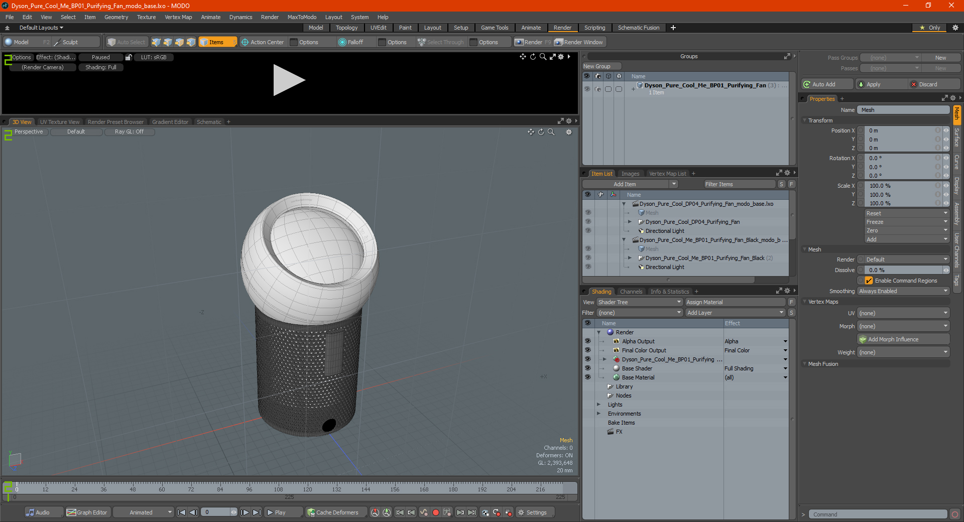Open layout settings gear top right
The width and height of the screenshot is (964, 522).
point(955,28)
